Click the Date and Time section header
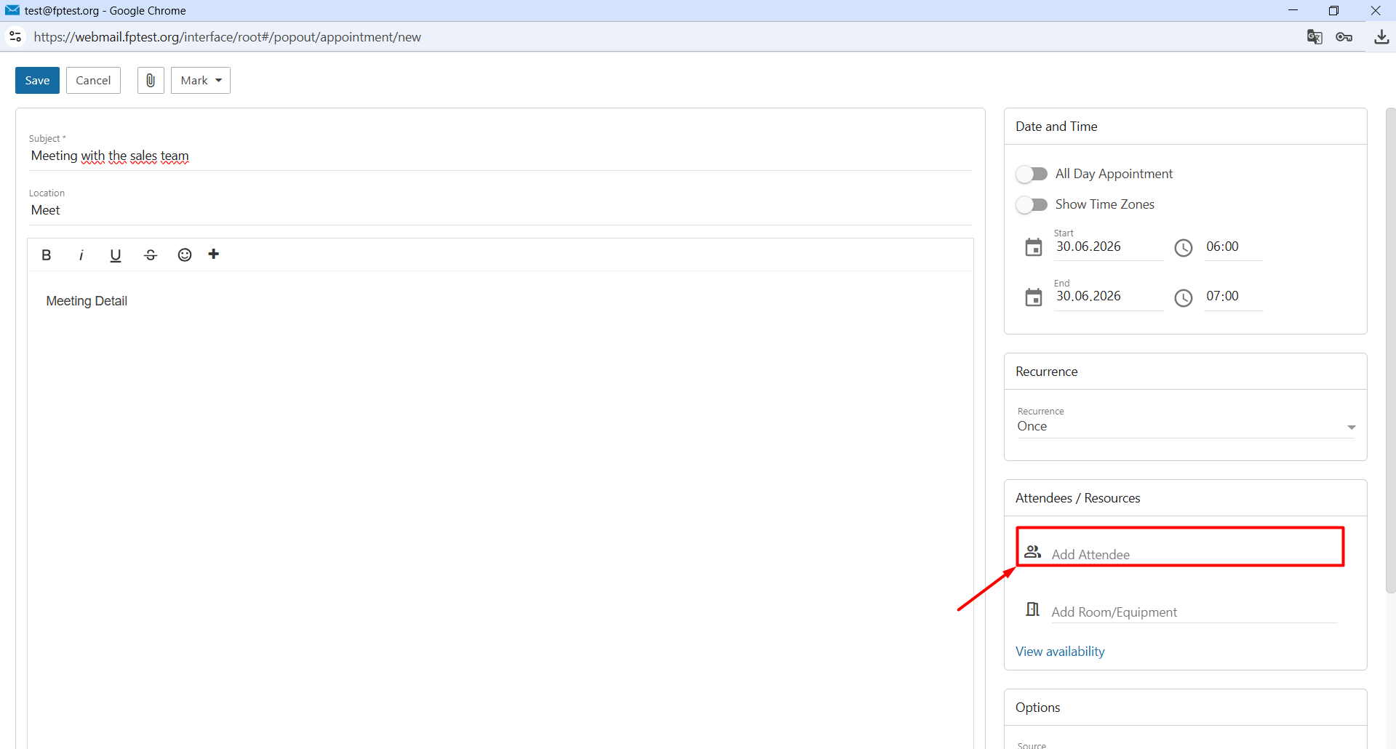This screenshot has height=749, width=1396. tap(1056, 127)
